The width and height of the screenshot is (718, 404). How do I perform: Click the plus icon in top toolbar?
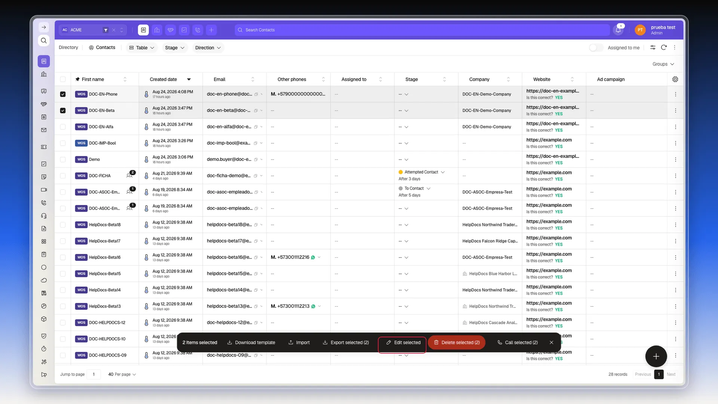pos(211,30)
